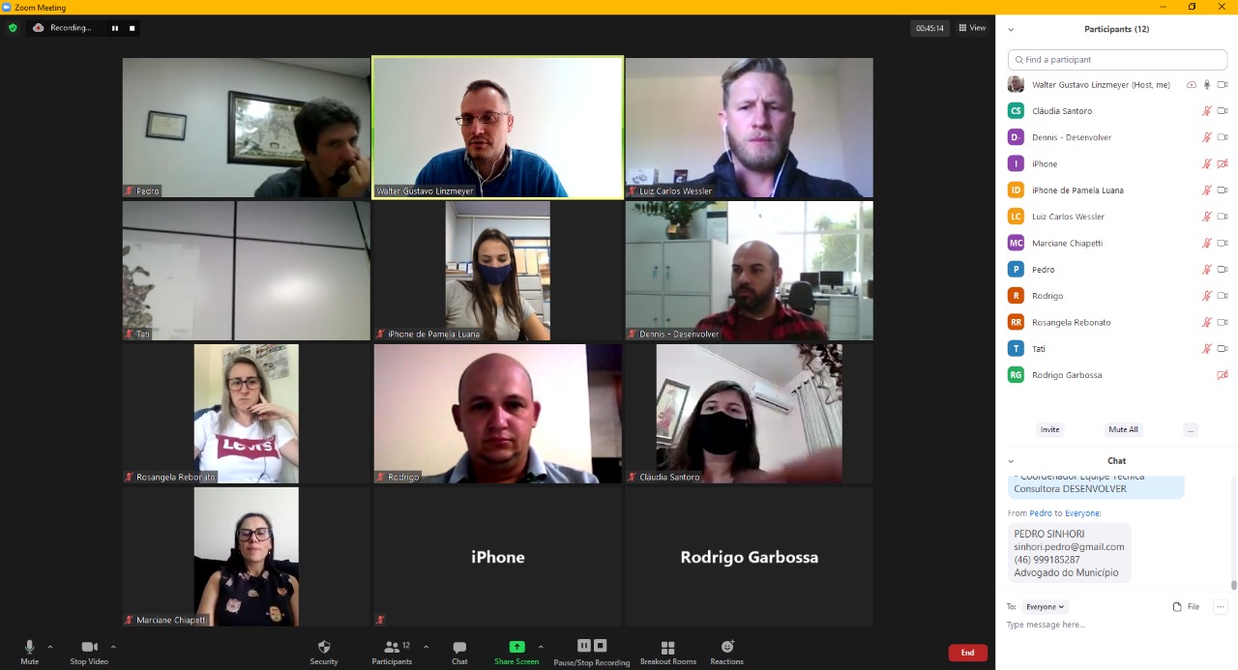Screen dimensions: 1238x670
Task: Open the Reactions menu
Action: (x=727, y=647)
